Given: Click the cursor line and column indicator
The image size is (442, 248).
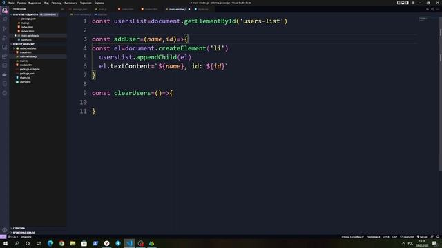Looking at the screenshot, I should (352, 237).
